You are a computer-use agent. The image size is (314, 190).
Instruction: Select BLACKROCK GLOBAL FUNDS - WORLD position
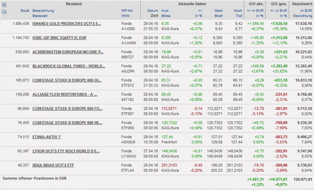tap(68, 66)
